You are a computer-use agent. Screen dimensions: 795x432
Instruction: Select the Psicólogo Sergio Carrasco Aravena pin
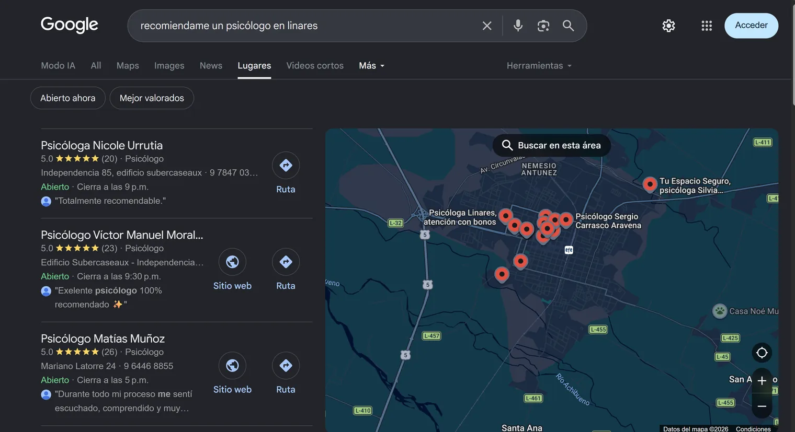(x=565, y=219)
